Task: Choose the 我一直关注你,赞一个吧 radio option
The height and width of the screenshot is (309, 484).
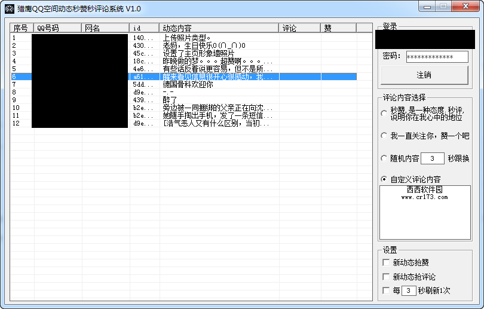Action: [x=384, y=136]
